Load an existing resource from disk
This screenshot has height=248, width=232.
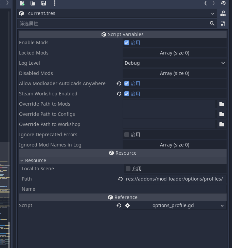33,3
